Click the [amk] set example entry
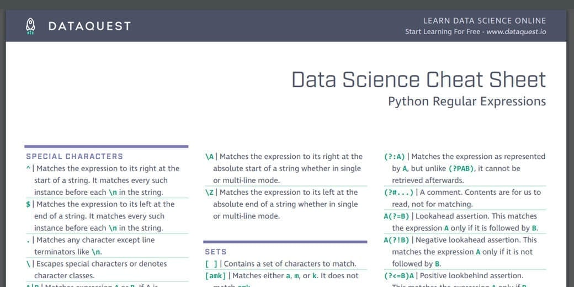This screenshot has height=287, width=574. point(216,275)
